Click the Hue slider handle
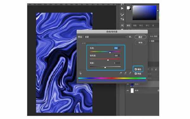Viewport: 190px width, 119px height. (110, 52)
